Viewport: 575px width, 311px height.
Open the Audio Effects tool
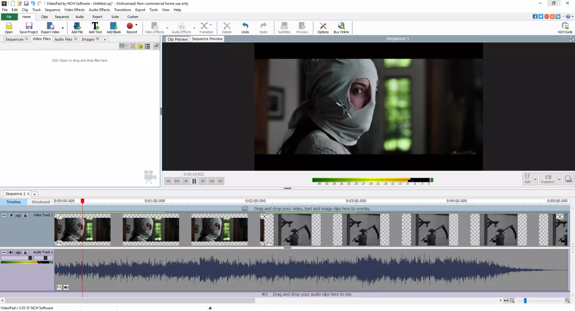pos(181,28)
